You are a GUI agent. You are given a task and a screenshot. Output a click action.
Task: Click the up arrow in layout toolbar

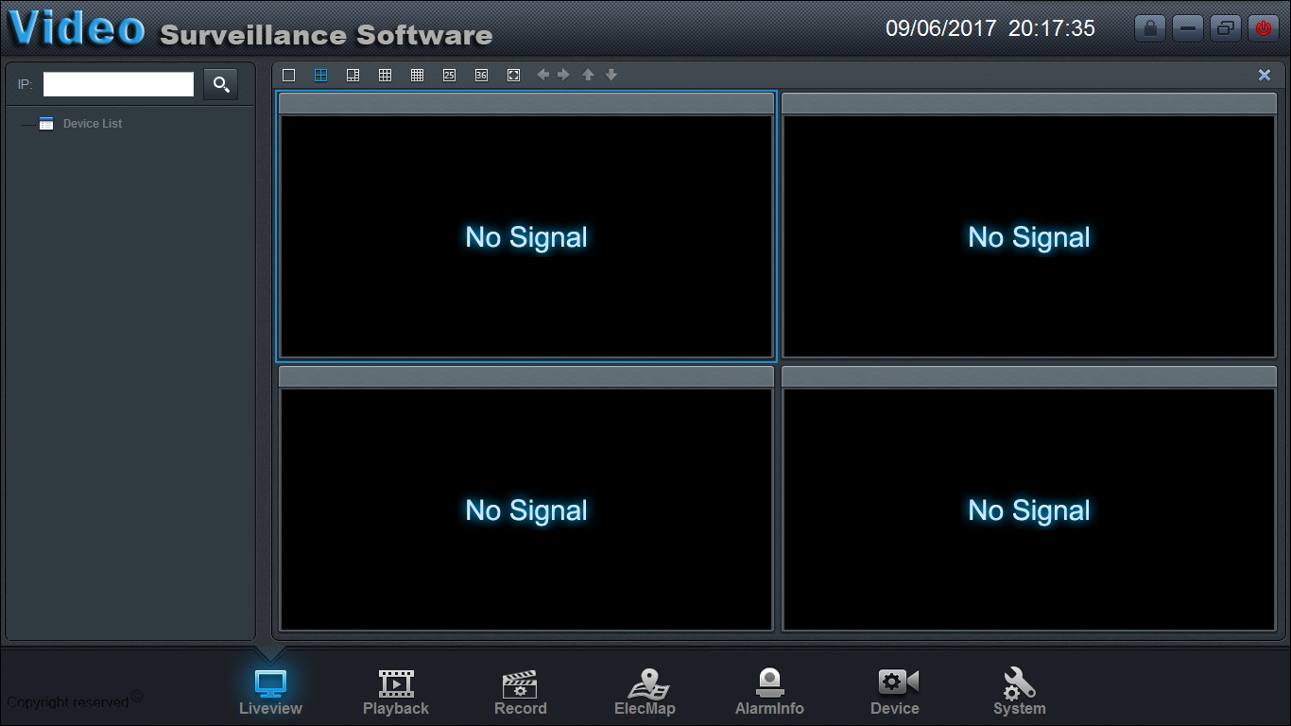pyautogui.click(x=588, y=76)
